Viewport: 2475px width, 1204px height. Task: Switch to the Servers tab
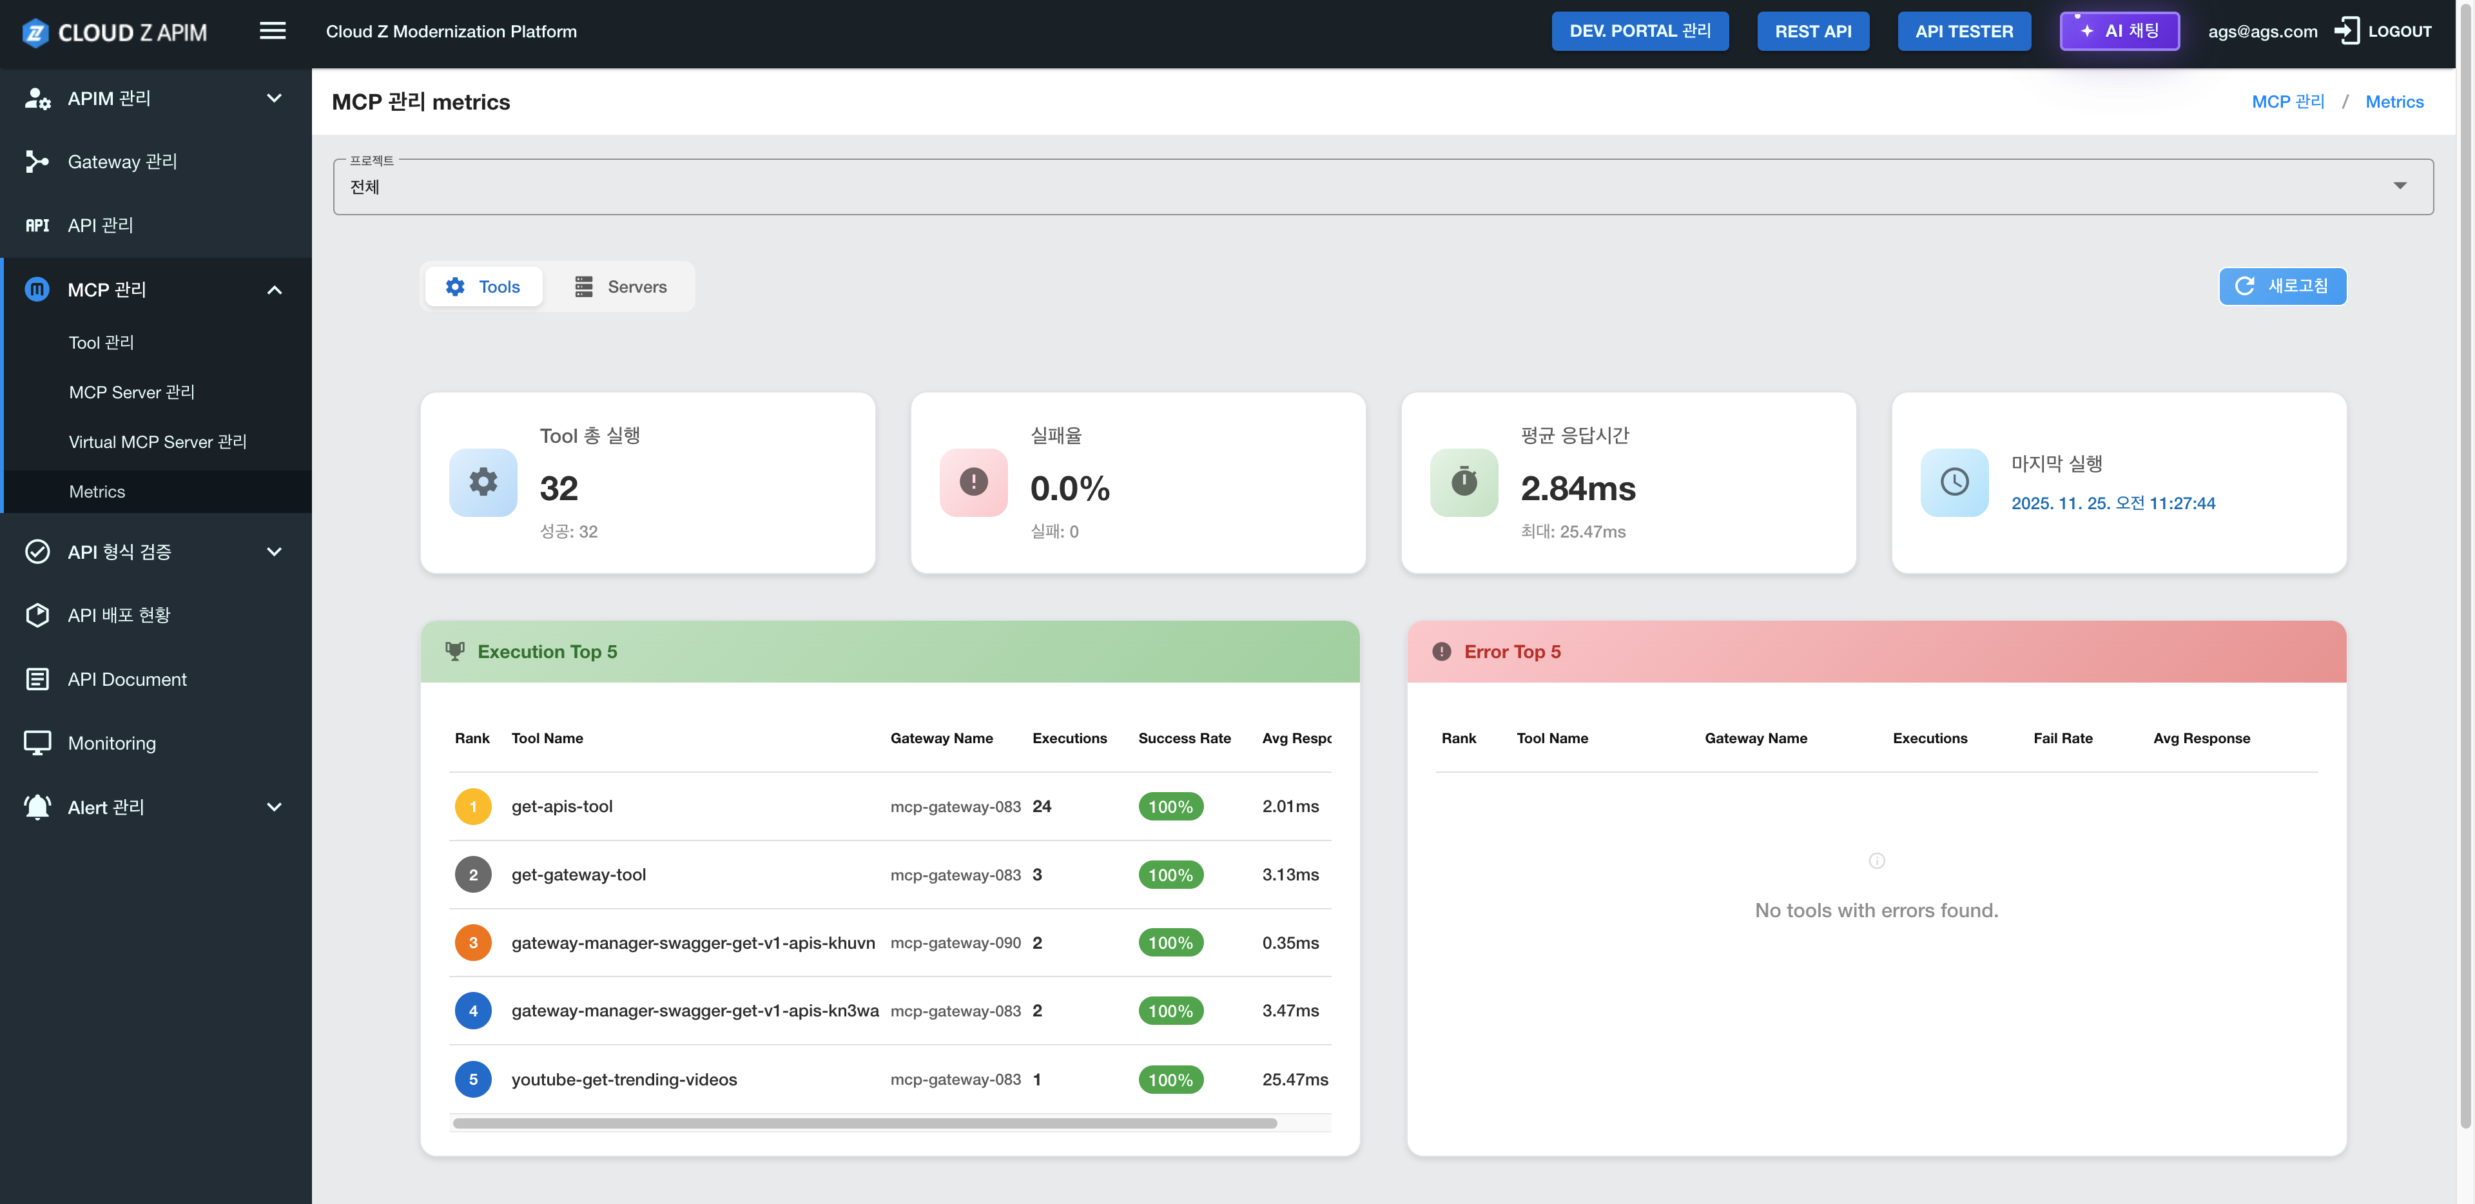(x=621, y=286)
